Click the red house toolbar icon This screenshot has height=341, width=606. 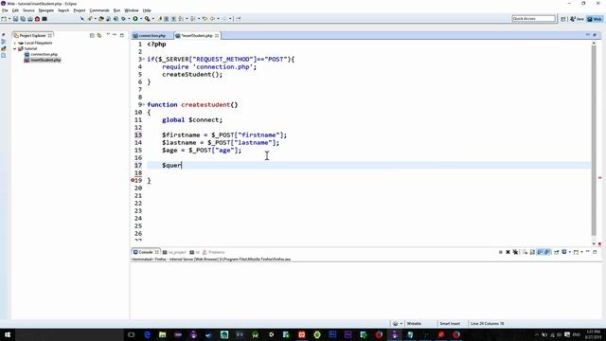[37, 19]
